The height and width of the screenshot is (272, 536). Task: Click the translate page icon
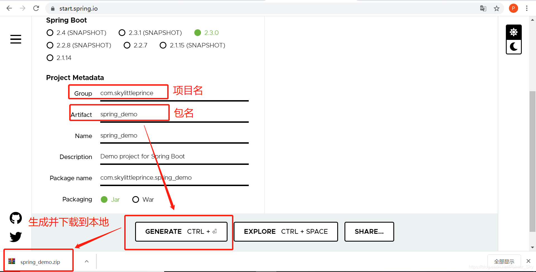[483, 8]
